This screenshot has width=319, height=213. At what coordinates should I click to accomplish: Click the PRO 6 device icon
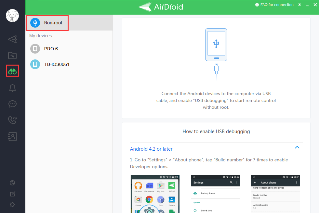coord(35,49)
